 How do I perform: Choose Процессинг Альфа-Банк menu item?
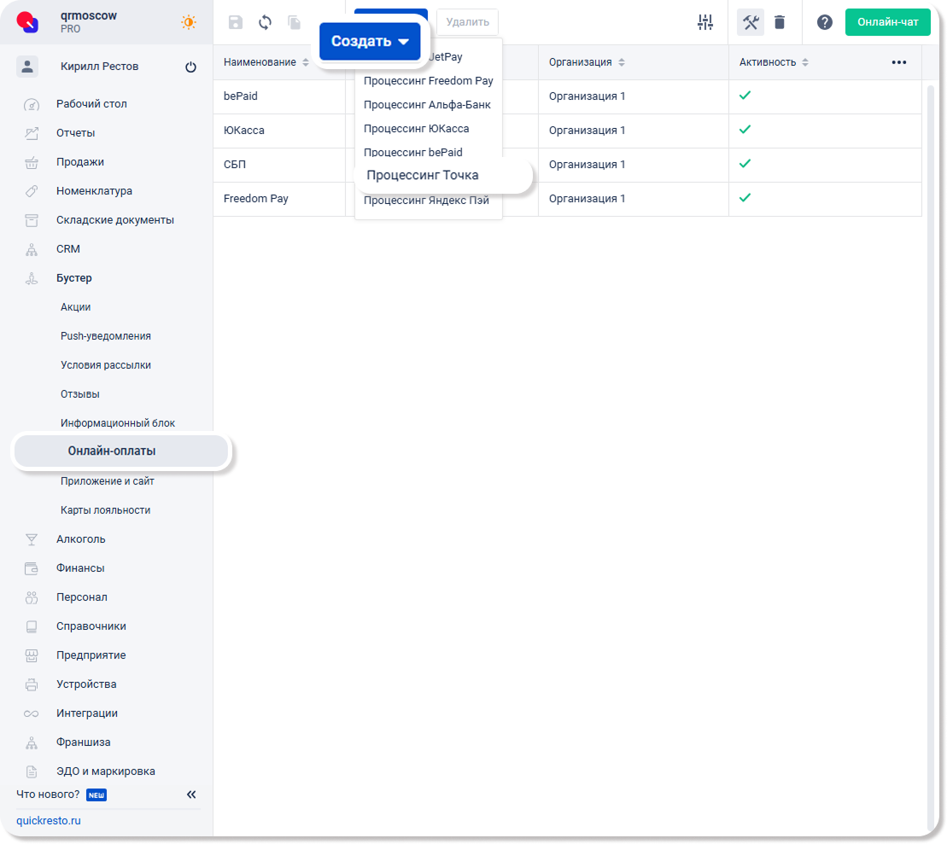pos(427,105)
